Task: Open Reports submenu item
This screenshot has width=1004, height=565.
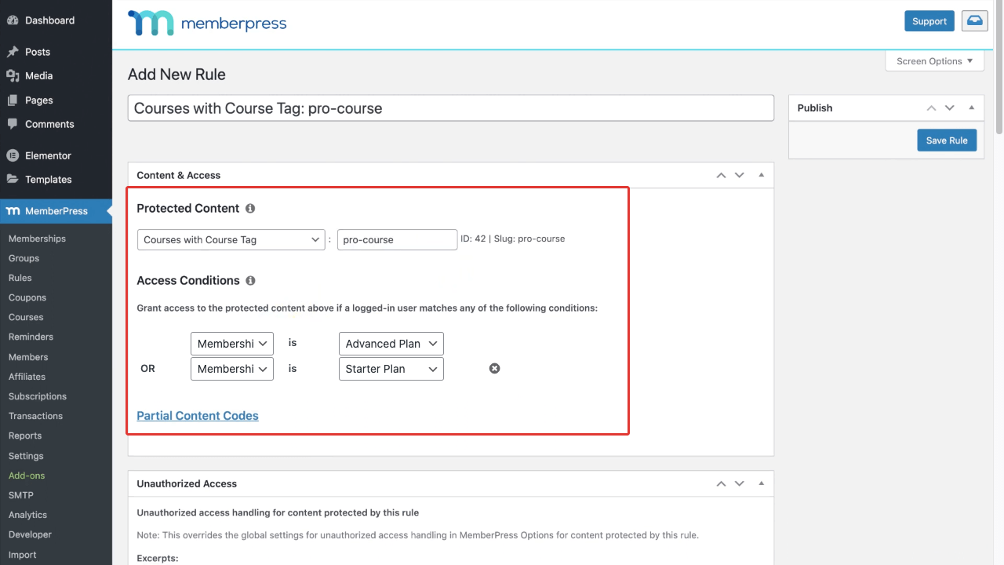Action: click(25, 436)
